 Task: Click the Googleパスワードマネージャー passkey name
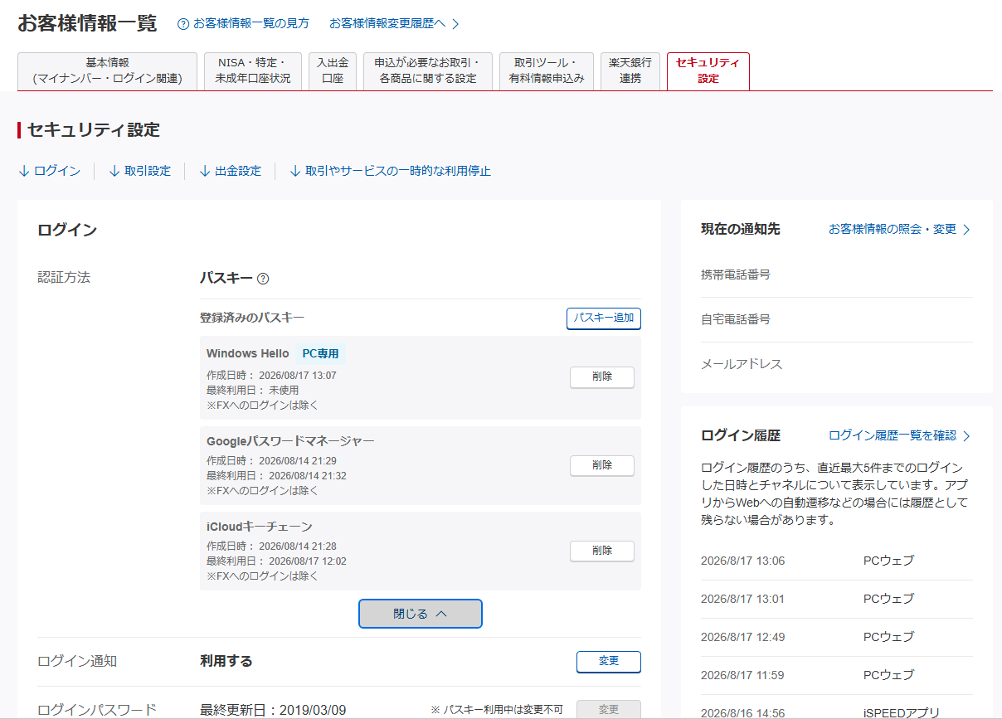tap(290, 441)
